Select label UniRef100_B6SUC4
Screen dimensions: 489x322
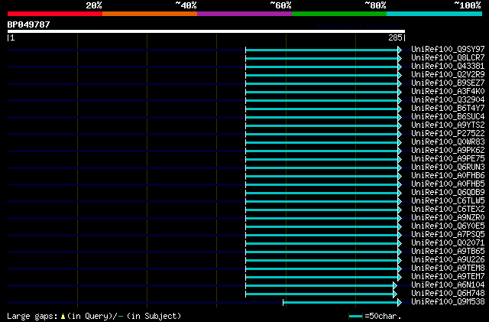[x=448, y=117]
